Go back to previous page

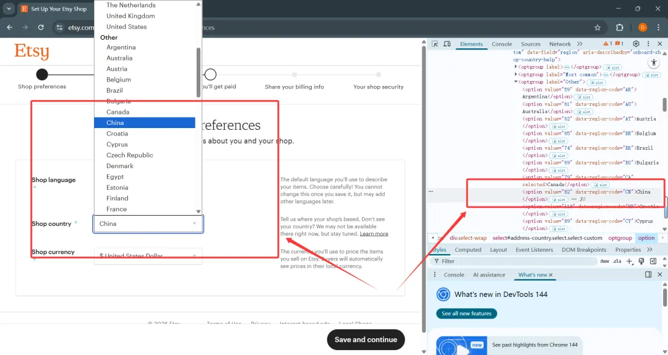tap(10, 27)
